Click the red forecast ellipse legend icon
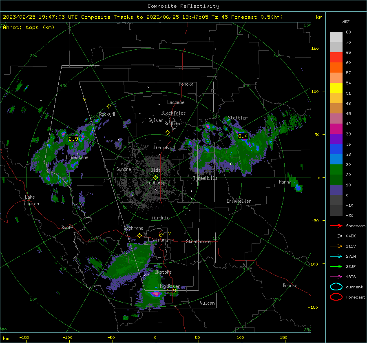This screenshot has width=367, height=343. pos(336,297)
